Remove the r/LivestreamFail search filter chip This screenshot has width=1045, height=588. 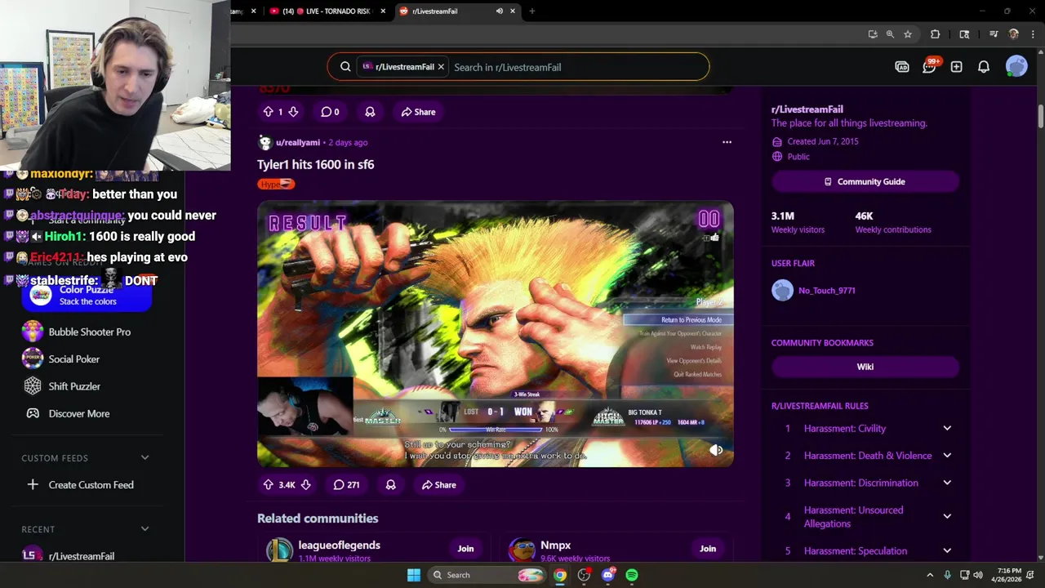pos(441,67)
